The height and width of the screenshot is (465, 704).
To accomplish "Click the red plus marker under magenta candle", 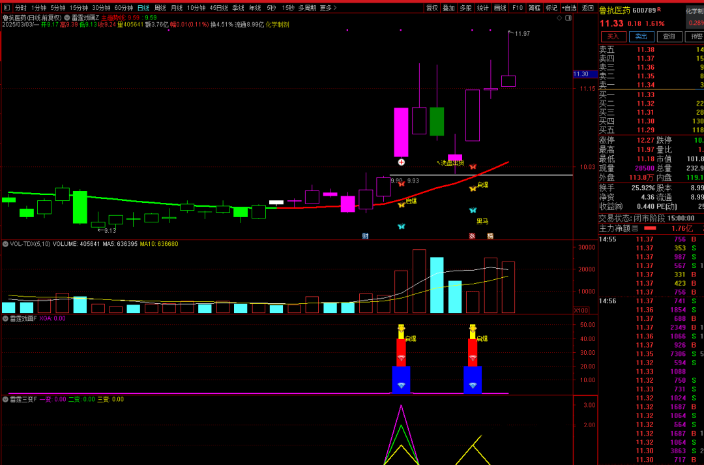I will (x=401, y=162).
